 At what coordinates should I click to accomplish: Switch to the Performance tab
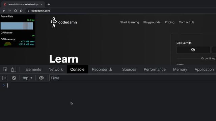click(155, 70)
